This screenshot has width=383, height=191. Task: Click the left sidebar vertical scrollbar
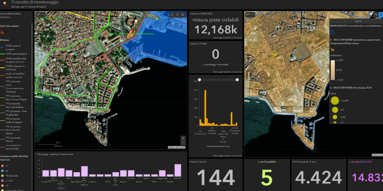pos(32,73)
